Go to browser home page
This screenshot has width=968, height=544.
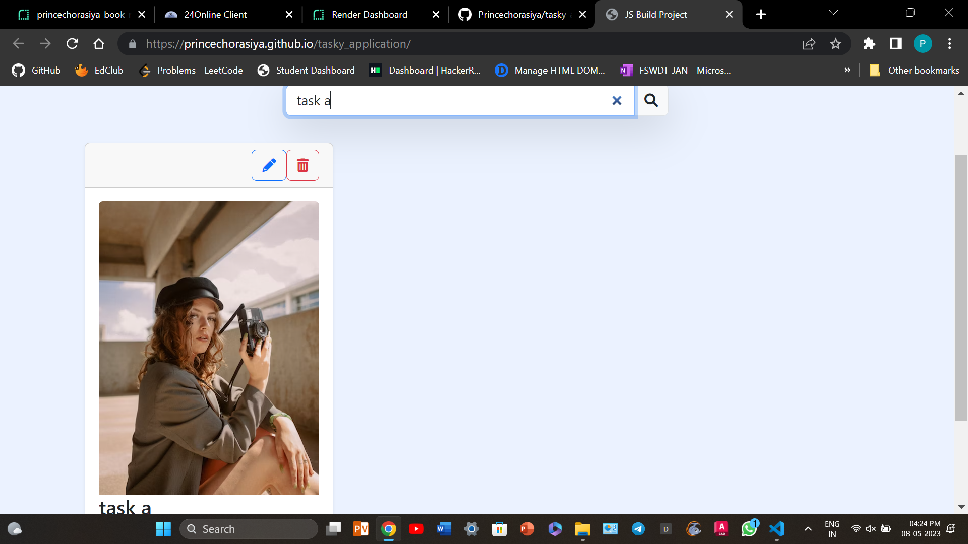coord(99,44)
